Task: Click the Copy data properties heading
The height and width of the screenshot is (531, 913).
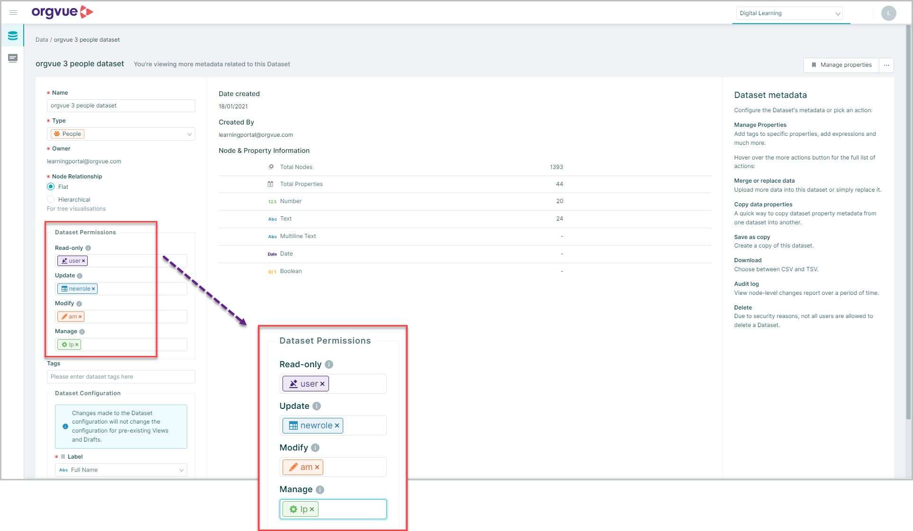Action: point(763,204)
